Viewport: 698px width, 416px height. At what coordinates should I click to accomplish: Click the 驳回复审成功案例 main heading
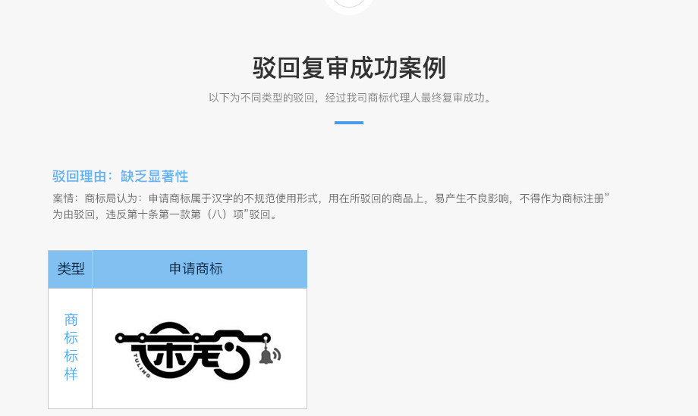(x=349, y=67)
